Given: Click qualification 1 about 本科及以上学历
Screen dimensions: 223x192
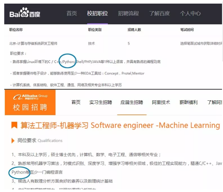Looking at the screenshot, I should coord(86,155).
